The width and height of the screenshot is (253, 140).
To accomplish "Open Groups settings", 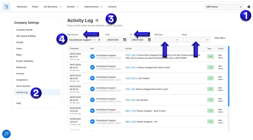I will (20, 42).
